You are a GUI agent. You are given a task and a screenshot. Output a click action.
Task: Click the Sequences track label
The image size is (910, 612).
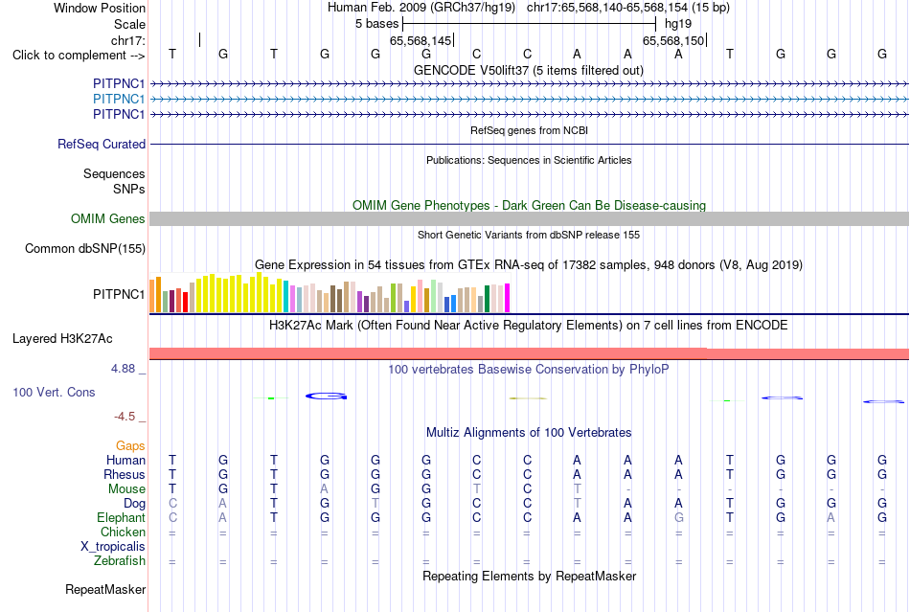coord(114,173)
